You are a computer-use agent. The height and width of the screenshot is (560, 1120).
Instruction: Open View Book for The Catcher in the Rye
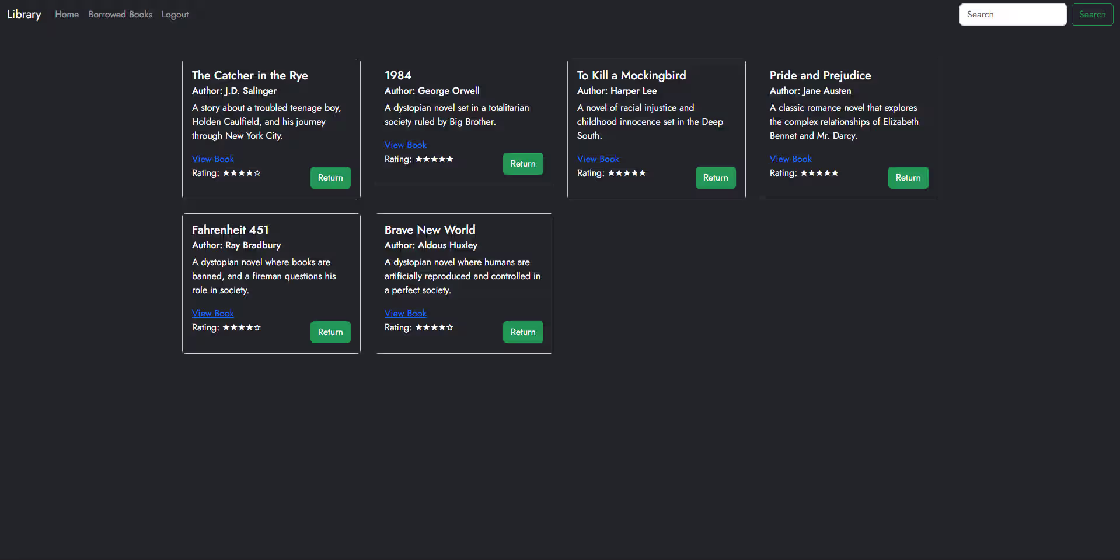(213, 159)
